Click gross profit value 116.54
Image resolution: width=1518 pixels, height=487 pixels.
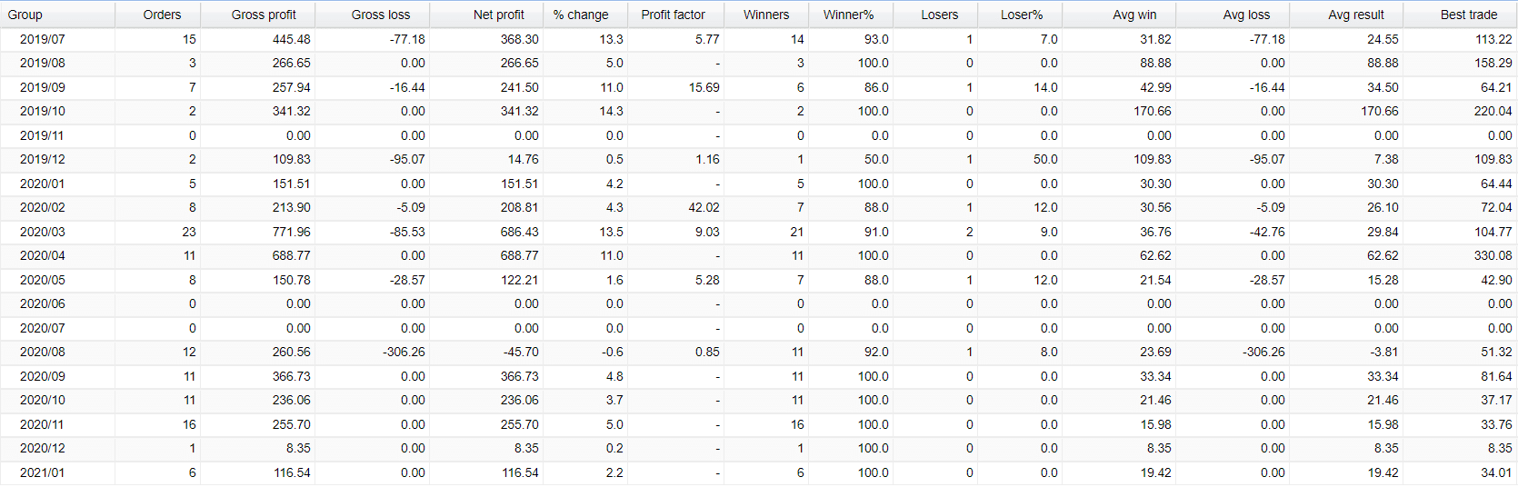tap(292, 472)
